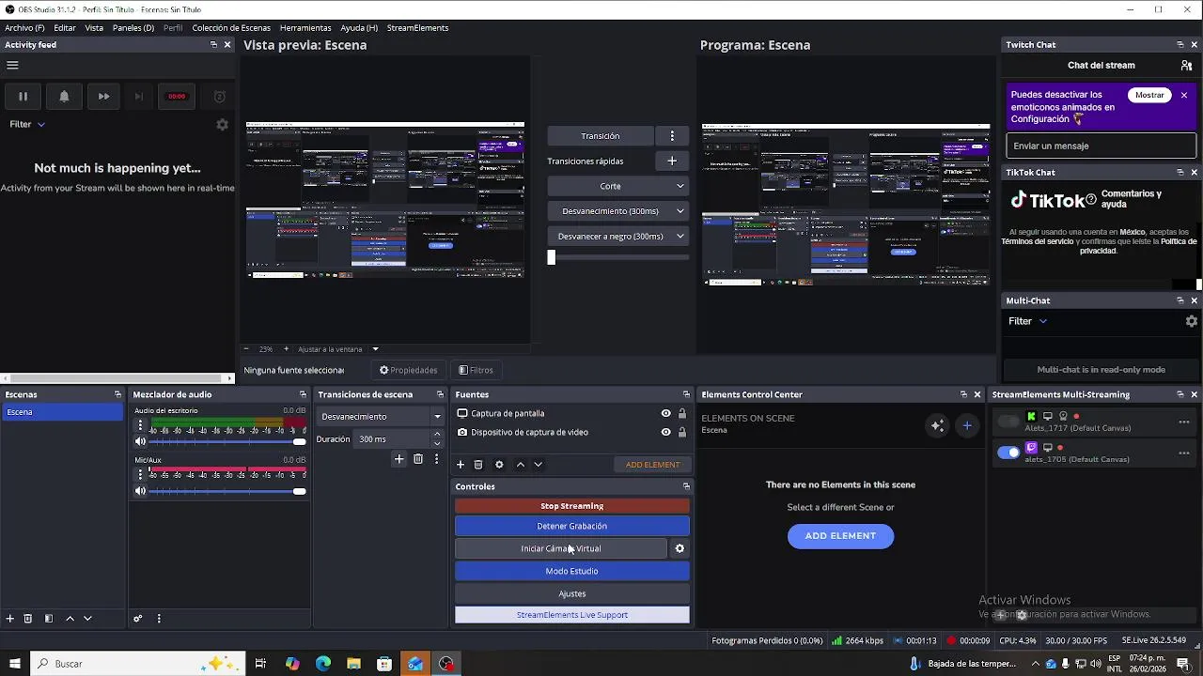Expand the Activity feed Filter dropdown
1203x676 pixels.
point(27,124)
